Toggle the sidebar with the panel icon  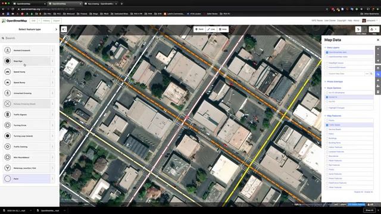[x=64, y=29]
